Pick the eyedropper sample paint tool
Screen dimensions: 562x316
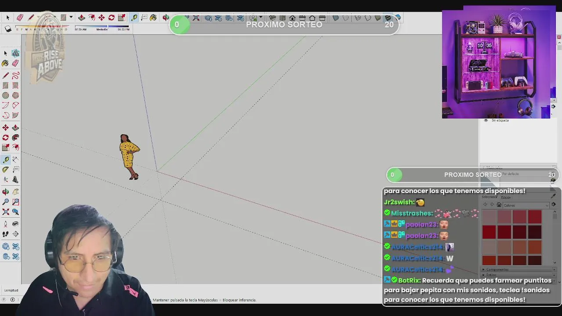pos(553,195)
